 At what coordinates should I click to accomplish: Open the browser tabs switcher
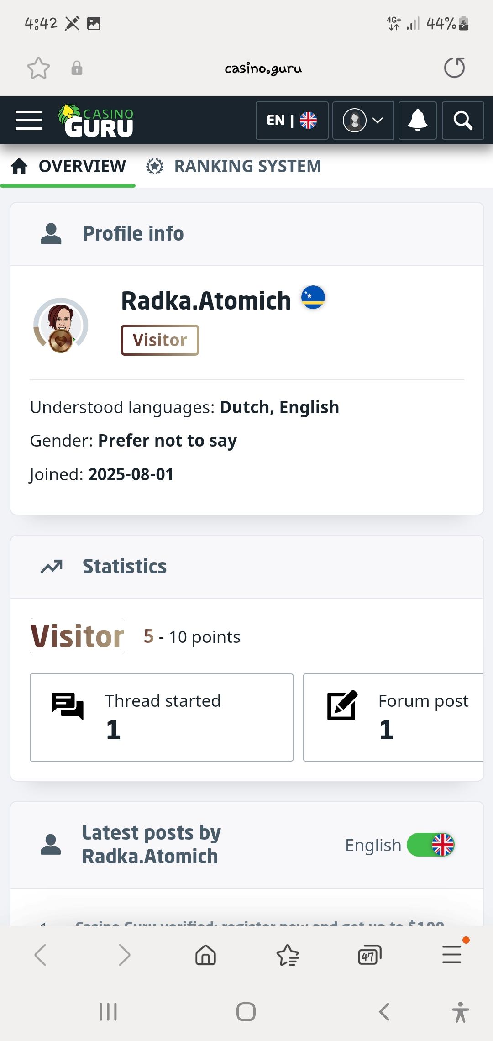[x=369, y=955]
